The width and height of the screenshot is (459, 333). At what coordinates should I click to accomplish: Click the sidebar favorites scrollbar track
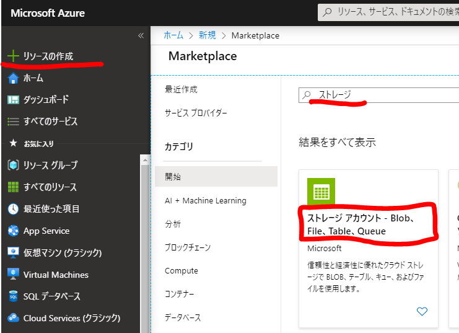[145, 249]
